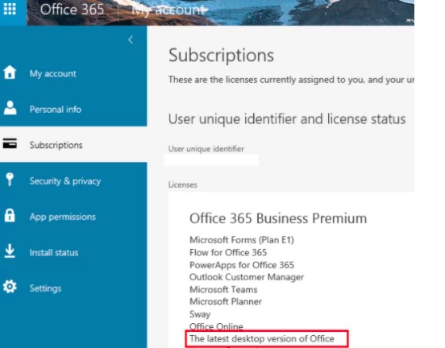Click the download arrow icon for Install status
Viewport: 445px width, 348px height.
(x=10, y=251)
